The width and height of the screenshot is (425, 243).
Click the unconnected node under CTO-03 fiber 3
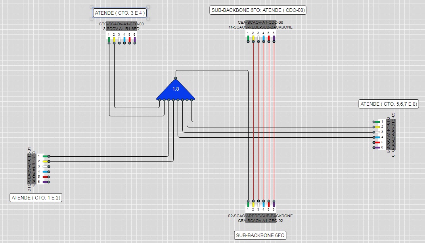tap(119, 43)
